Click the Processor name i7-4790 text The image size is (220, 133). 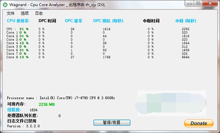61,98
